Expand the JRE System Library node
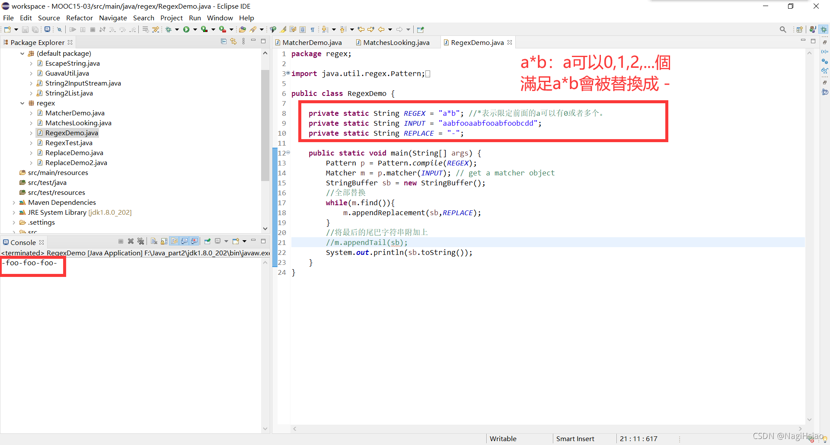The image size is (830, 445). pos(14,213)
